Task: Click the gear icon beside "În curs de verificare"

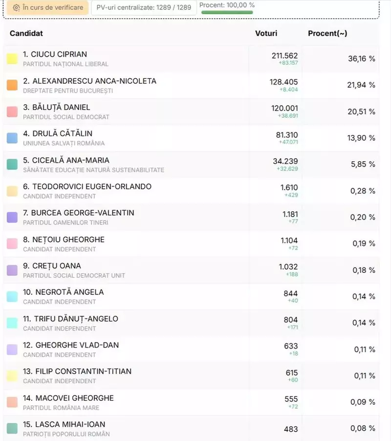Action: (x=17, y=8)
